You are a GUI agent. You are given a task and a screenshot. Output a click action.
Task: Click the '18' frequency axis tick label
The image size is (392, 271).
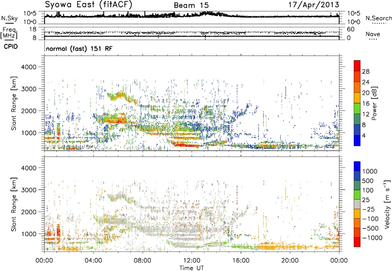pyautogui.click(x=33, y=29)
